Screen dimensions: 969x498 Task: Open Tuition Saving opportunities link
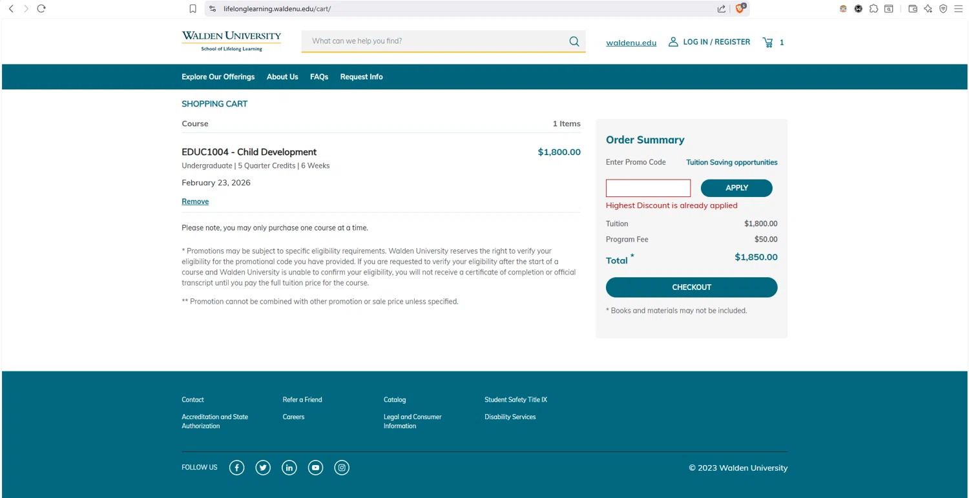pyautogui.click(x=732, y=162)
